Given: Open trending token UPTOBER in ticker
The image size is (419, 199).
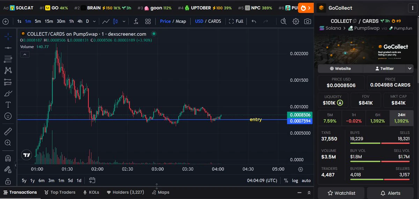Looking at the screenshot, I should 205,8.
